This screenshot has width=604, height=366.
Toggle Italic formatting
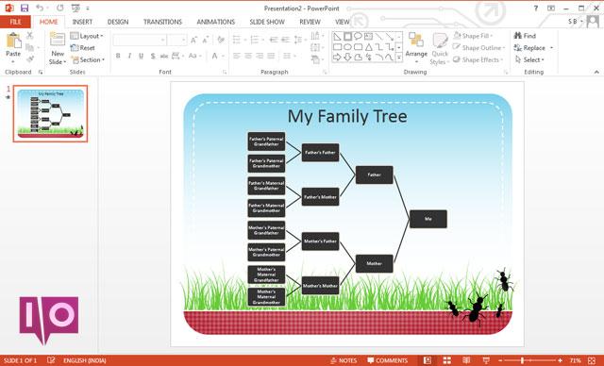(129, 56)
